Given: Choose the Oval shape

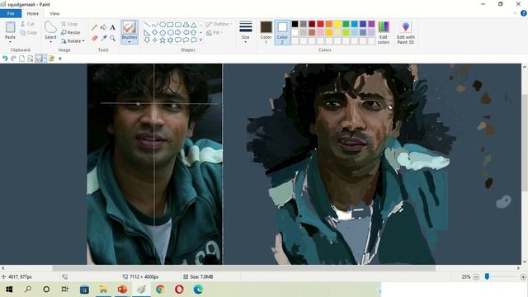Looking at the screenshot, I should coord(163,25).
